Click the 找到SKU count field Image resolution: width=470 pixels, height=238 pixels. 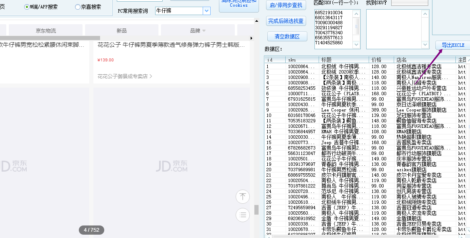click(x=410, y=3)
